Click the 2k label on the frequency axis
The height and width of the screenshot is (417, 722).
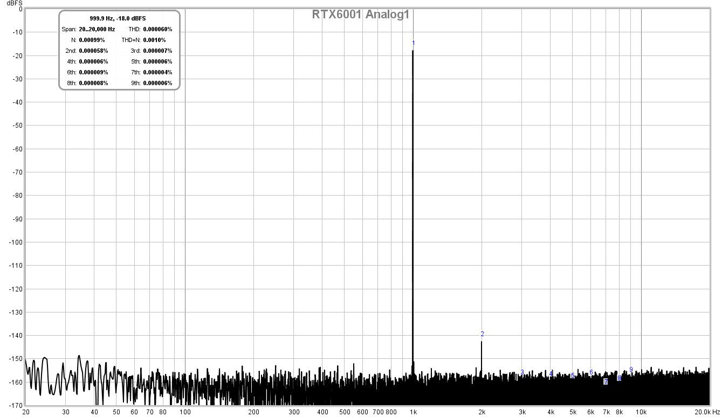[482, 412]
